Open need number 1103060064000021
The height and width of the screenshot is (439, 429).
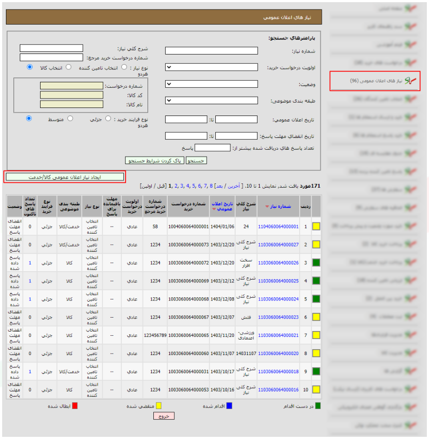tap(278, 335)
